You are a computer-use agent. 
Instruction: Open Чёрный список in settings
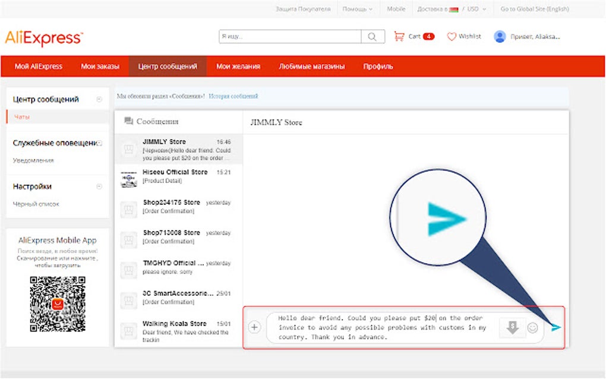tap(36, 204)
